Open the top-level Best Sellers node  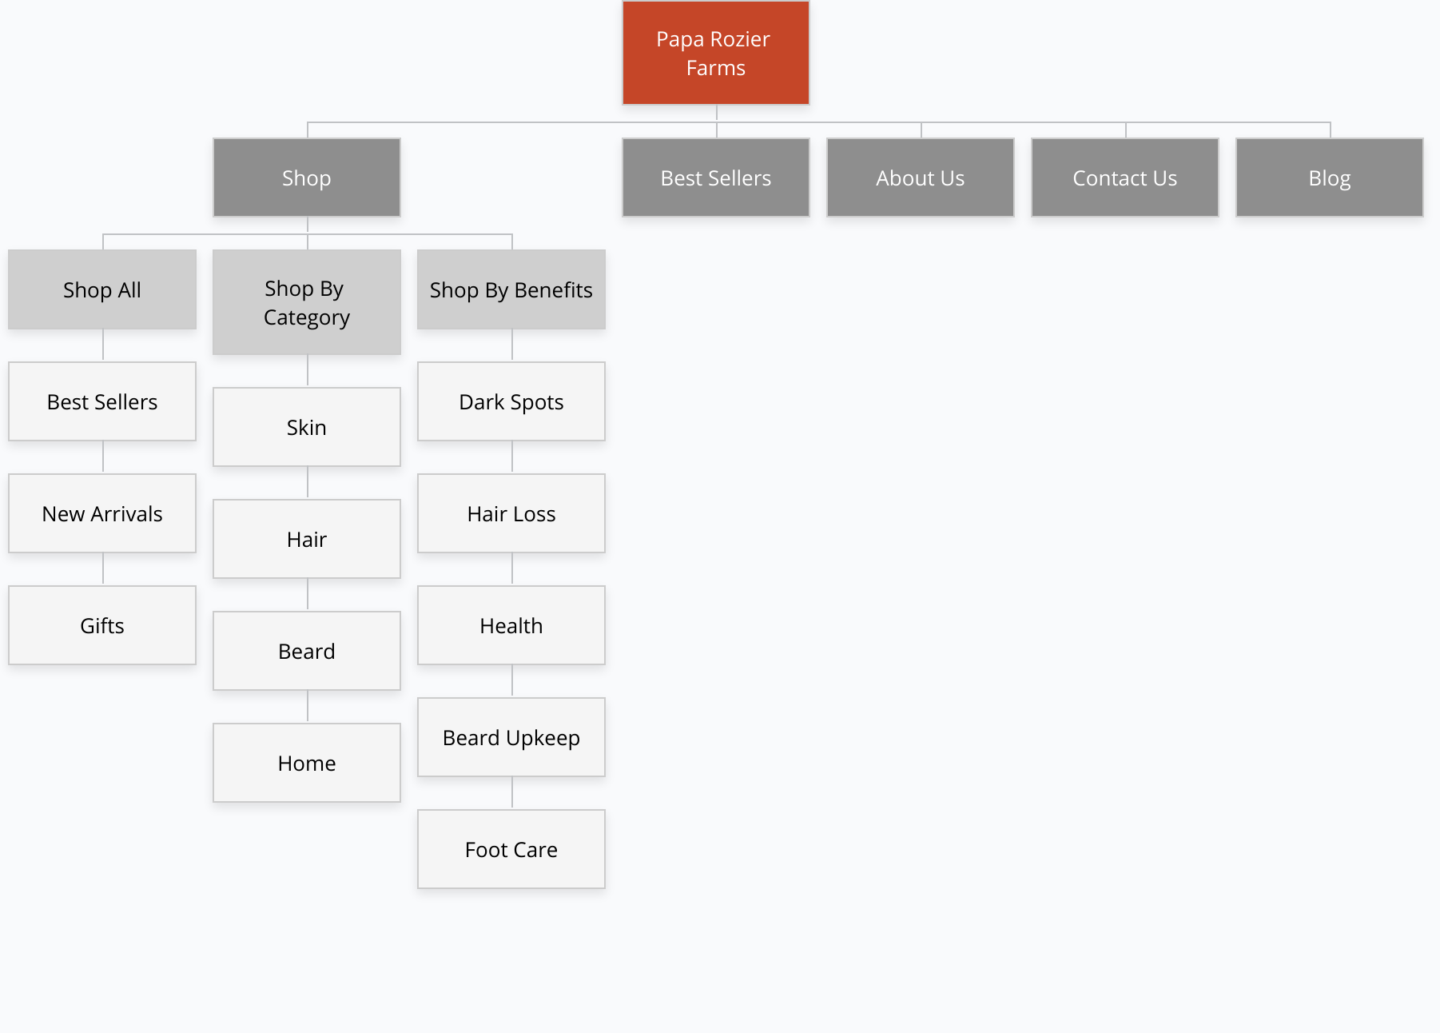716,177
